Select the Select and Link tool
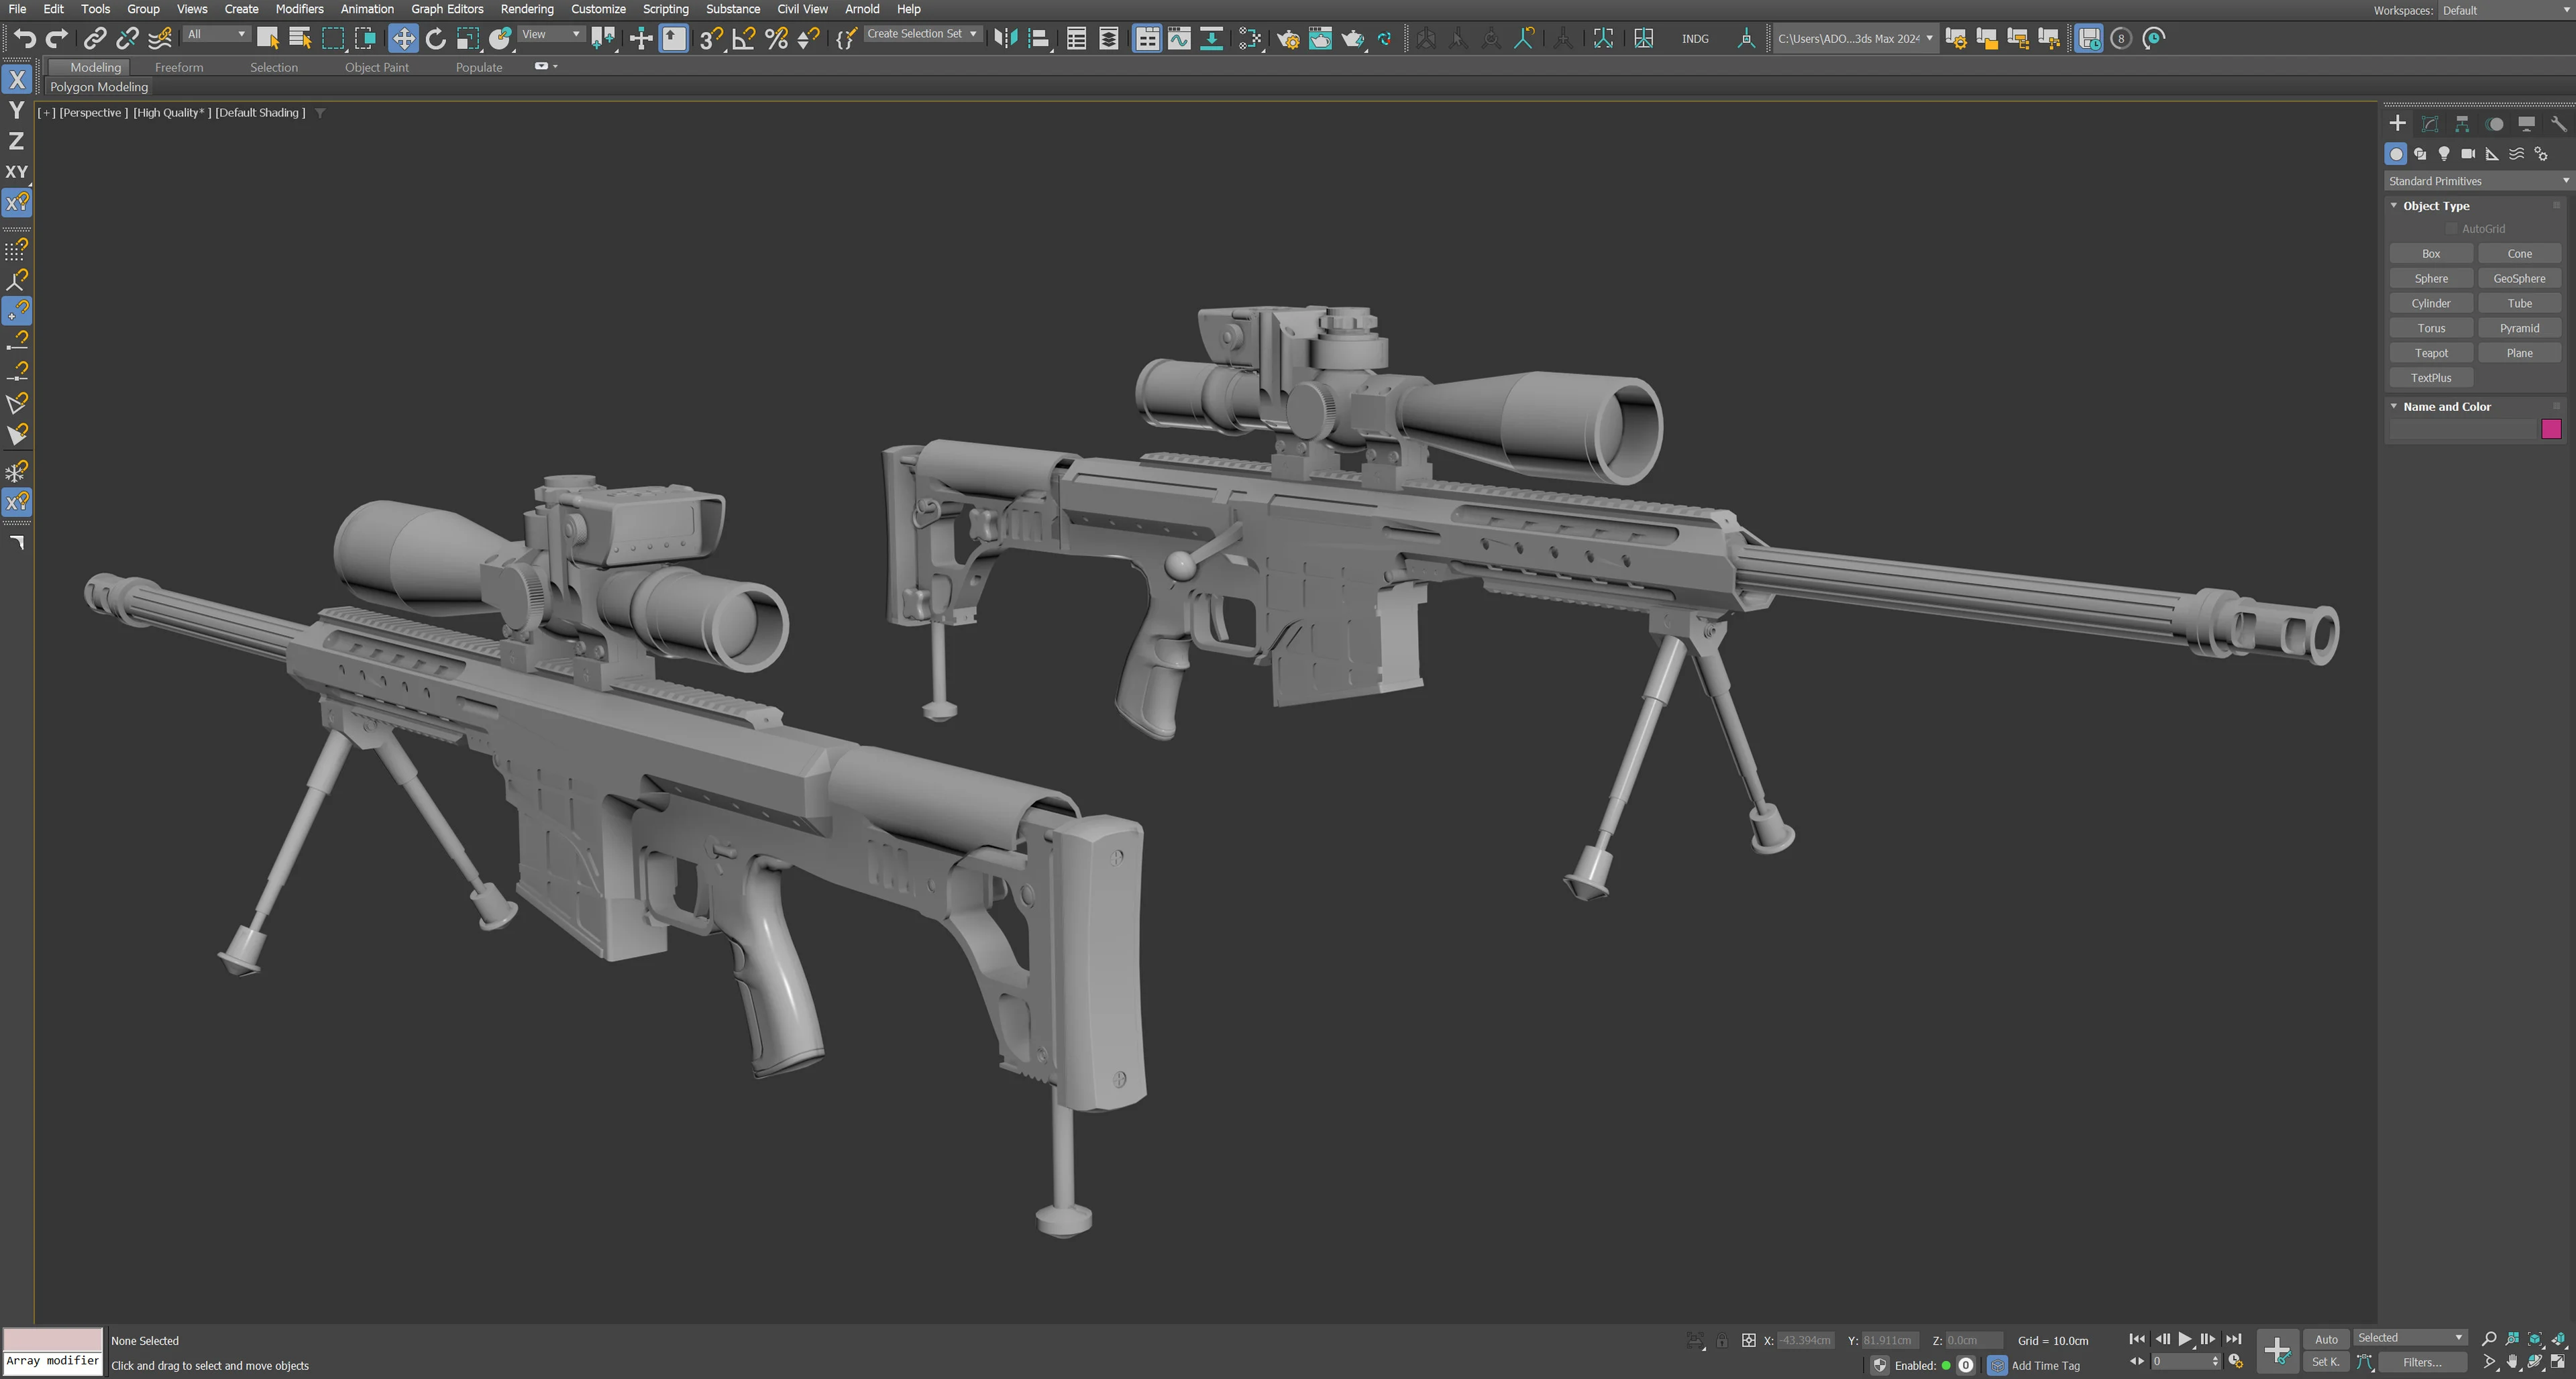 pyautogui.click(x=94, y=38)
